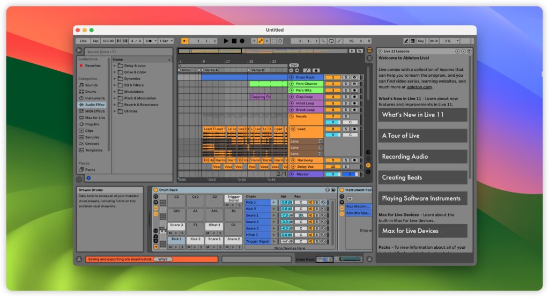Click the MIDI Arrangement Overdub plus button
549x297 pixels.
tap(254, 41)
